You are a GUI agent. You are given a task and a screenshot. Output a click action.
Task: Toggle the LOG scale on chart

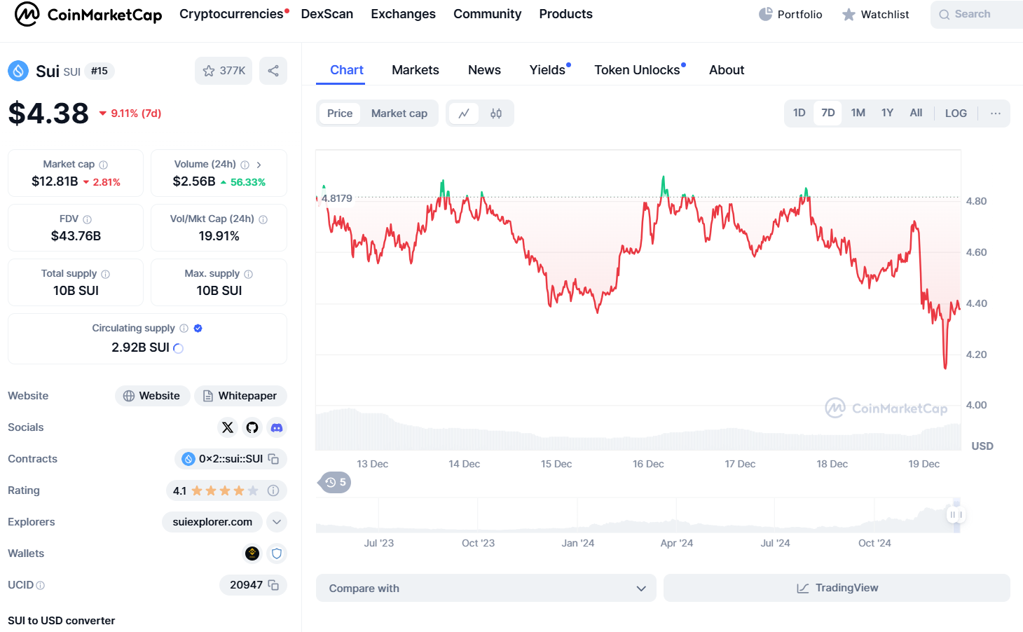[956, 114]
